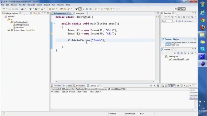
Task: Click the Open Perspective icon
Action: pyautogui.click(x=176, y=9)
